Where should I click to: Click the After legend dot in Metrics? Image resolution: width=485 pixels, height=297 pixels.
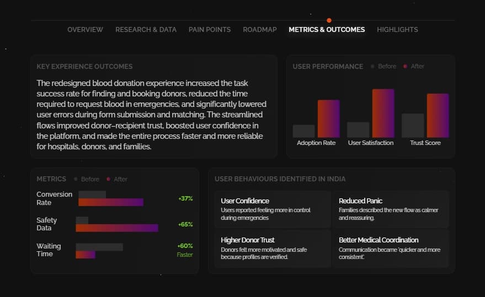pyautogui.click(x=108, y=179)
